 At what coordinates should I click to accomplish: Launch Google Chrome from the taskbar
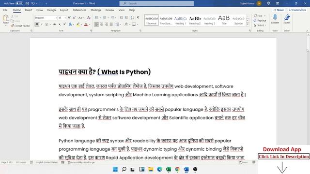click(x=177, y=169)
